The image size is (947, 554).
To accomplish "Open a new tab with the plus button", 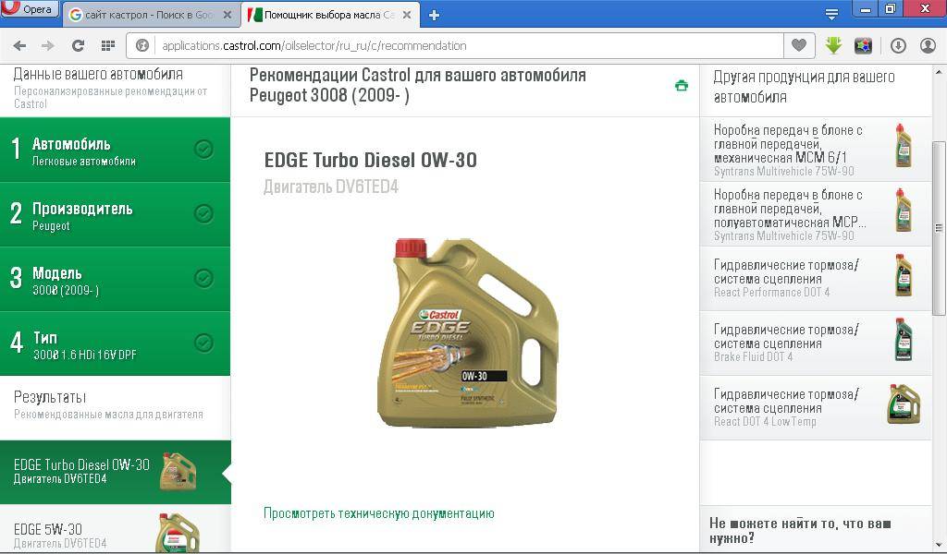I will click(434, 15).
